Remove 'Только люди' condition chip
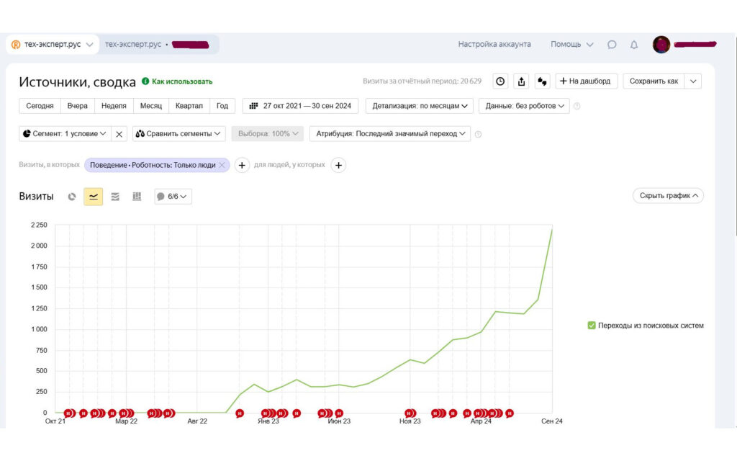 click(x=222, y=165)
